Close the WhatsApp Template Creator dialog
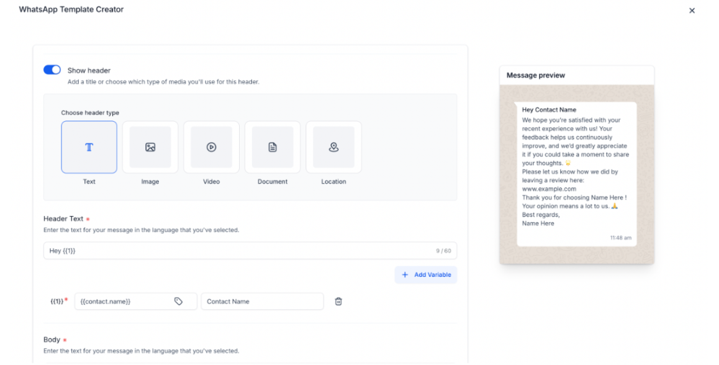Viewport: 719px width, 365px height. (692, 11)
